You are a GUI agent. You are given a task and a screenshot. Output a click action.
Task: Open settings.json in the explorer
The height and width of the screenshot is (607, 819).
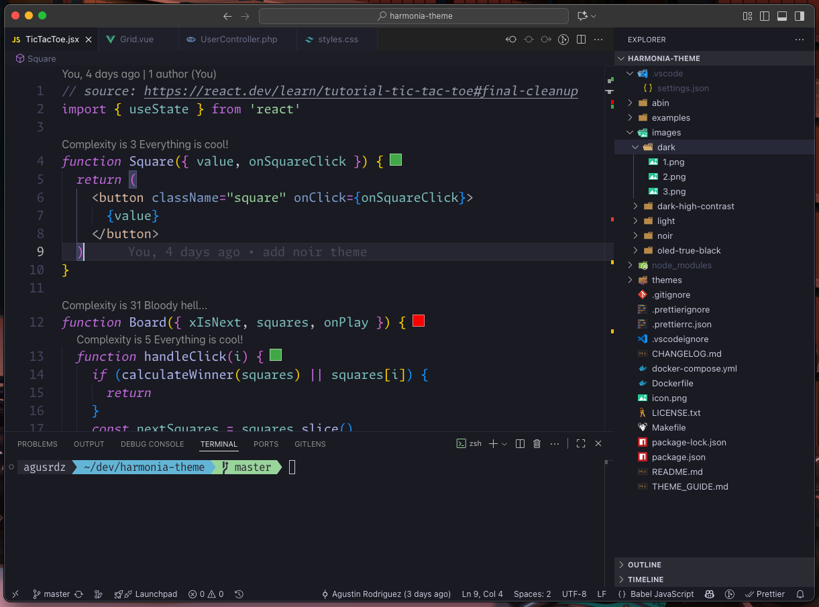click(714, 88)
